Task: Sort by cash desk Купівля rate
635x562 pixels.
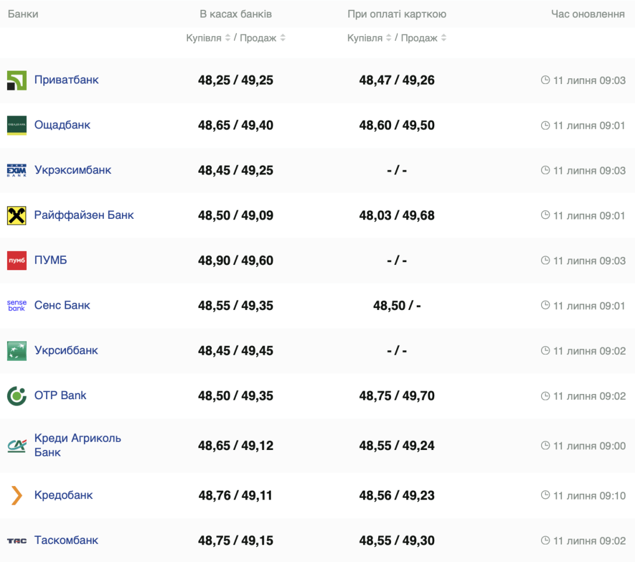Action: (226, 38)
